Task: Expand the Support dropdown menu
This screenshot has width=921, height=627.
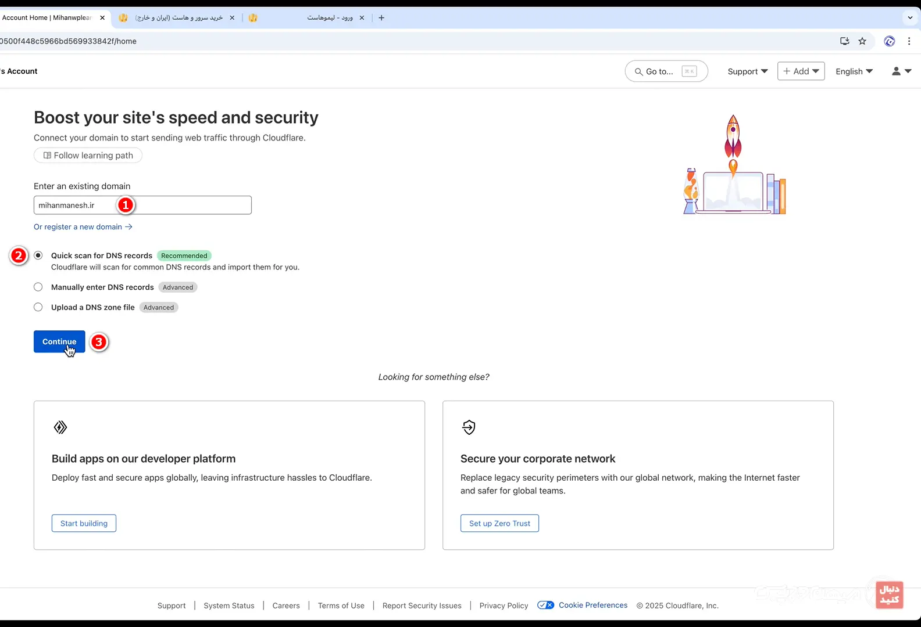Action: pyautogui.click(x=748, y=71)
